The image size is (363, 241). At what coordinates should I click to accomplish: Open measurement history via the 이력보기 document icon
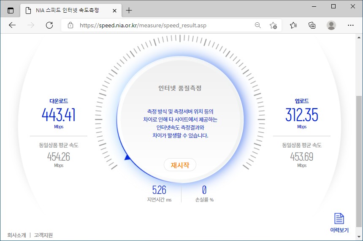pyautogui.click(x=339, y=218)
